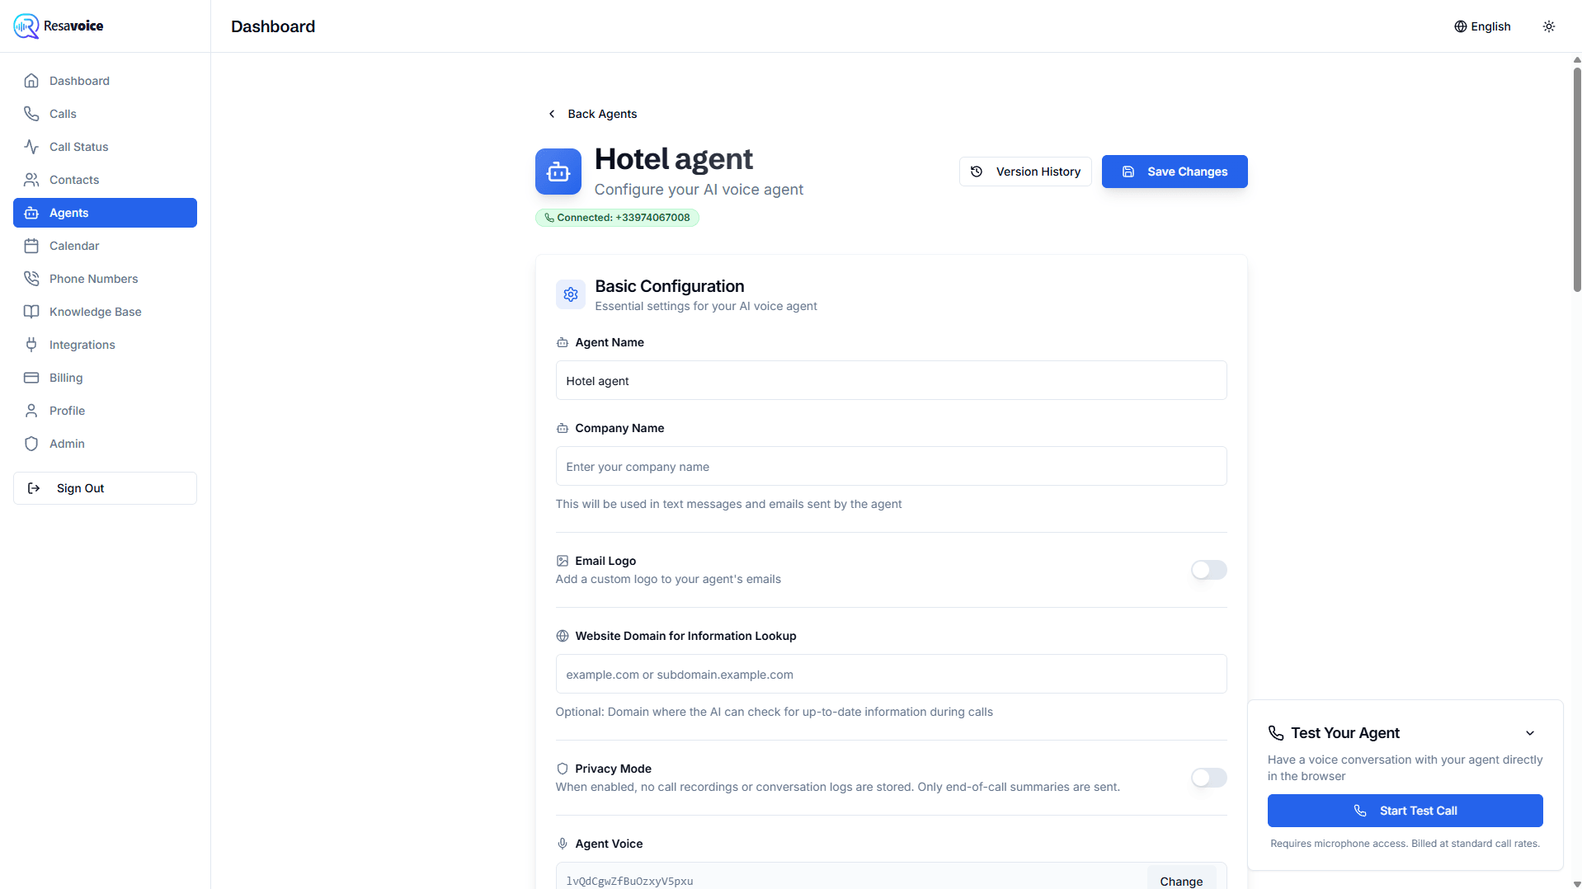Click the Dashboard home icon in sidebar
Image resolution: width=1582 pixels, height=889 pixels.
click(31, 81)
